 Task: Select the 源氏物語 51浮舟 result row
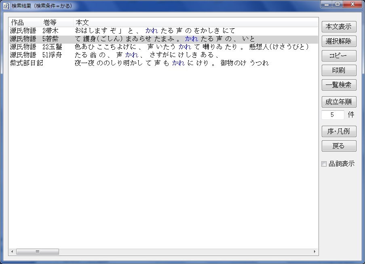pyautogui.click(x=163, y=55)
